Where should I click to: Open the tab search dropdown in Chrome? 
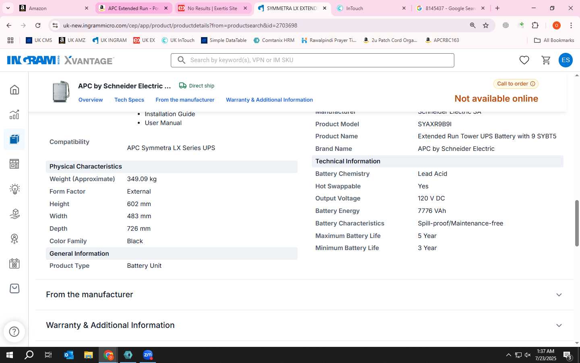point(8,8)
